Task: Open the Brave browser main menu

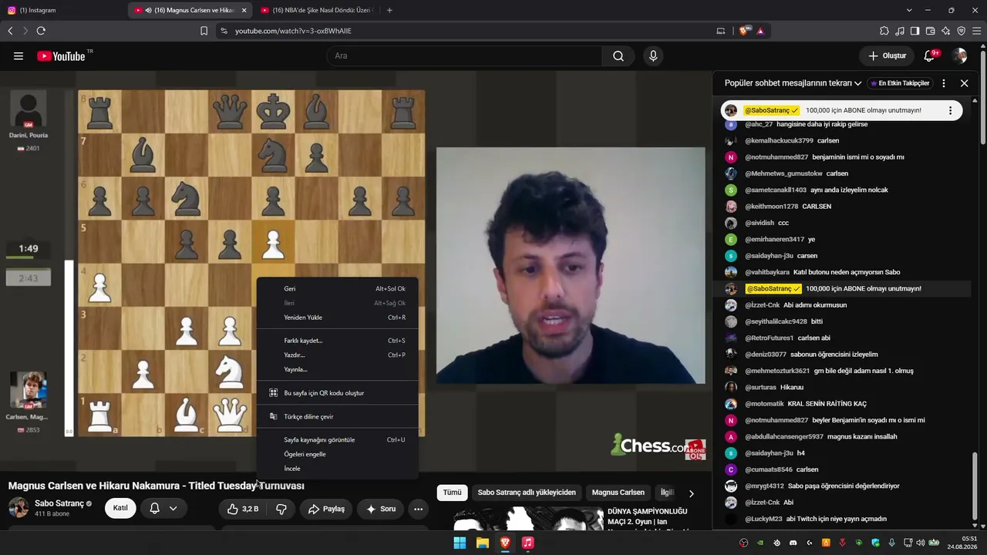Action: [977, 31]
